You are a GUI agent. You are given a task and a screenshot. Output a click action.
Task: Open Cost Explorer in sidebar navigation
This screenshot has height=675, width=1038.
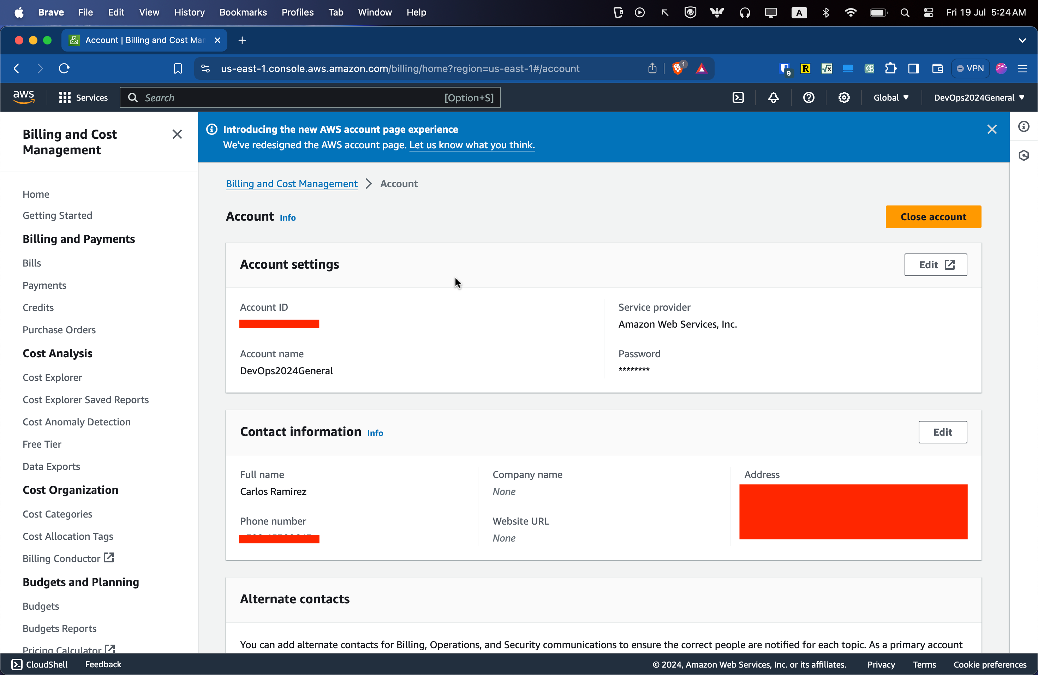point(52,377)
